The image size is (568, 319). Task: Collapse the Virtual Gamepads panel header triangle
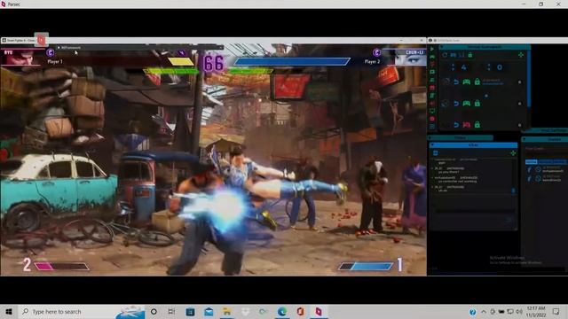coord(442,47)
